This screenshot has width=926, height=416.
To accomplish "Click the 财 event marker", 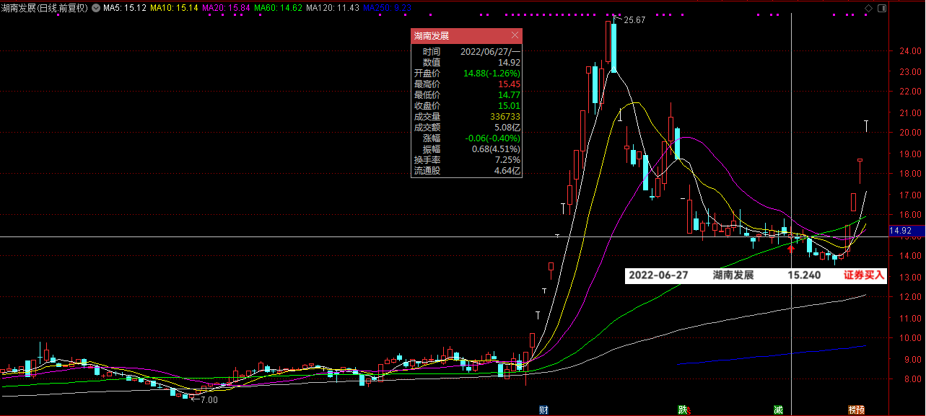I will pos(543,410).
